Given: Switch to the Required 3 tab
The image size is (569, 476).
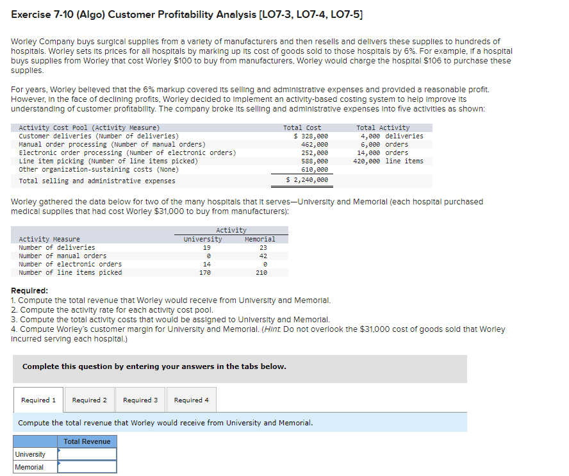Looking at the screenshot, I should pos(140,400).
